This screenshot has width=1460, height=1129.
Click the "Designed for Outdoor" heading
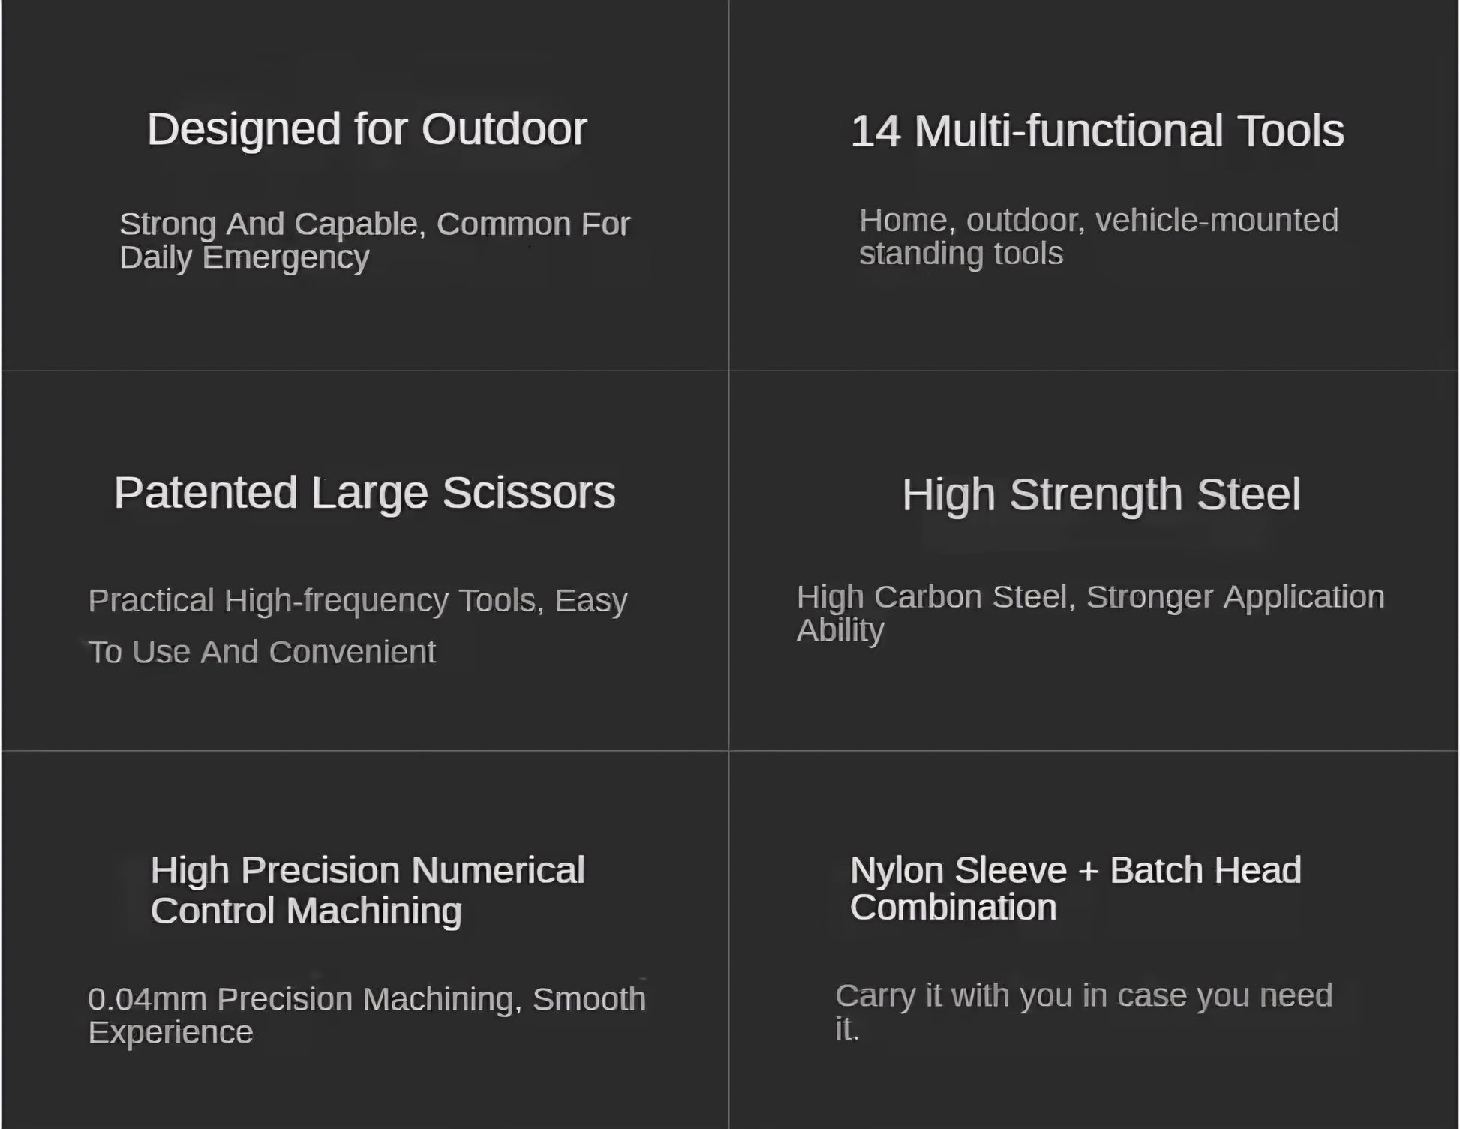coord(366,129)
